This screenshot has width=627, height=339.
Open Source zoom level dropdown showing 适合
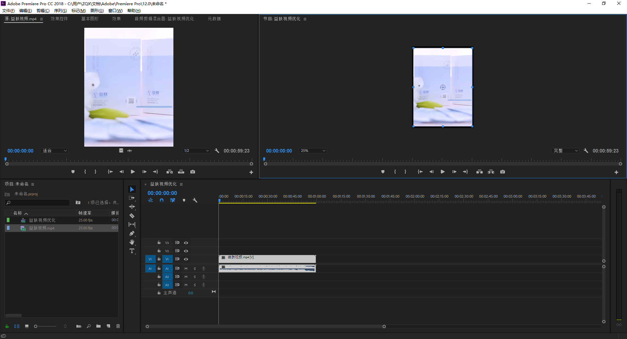[x=55, y=151]
